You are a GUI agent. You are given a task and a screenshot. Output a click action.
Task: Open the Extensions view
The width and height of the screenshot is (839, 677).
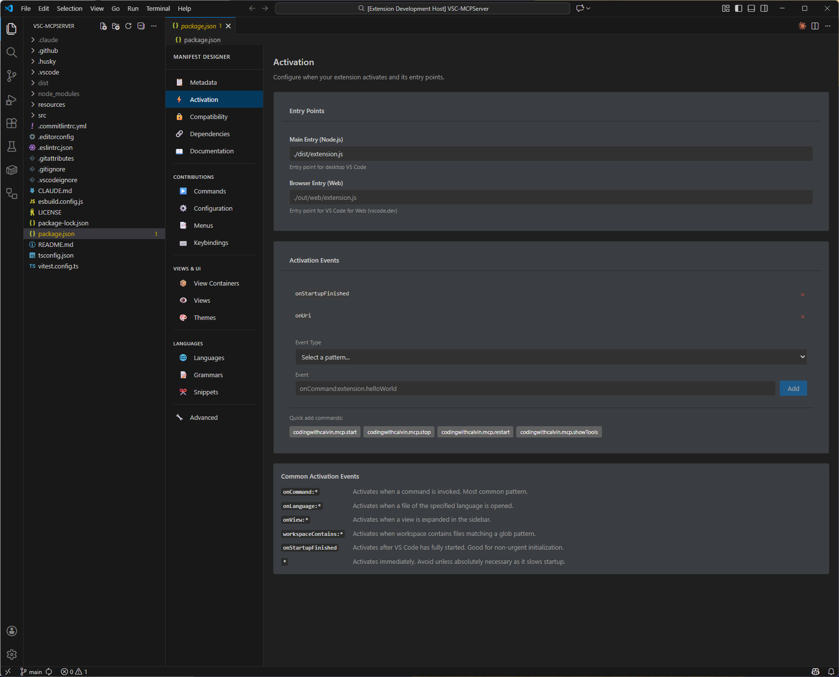(x=12, y=123)
